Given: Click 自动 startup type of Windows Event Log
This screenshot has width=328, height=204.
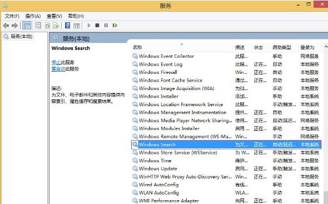Looking at the screenshot, I should [x=277, y=64].
